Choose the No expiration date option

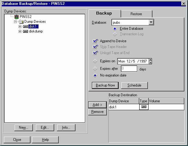tap(96, 75)
